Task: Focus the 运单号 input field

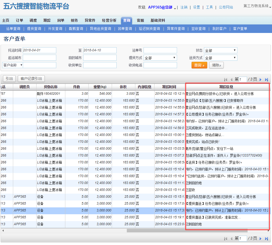Action: click(160, 51)
